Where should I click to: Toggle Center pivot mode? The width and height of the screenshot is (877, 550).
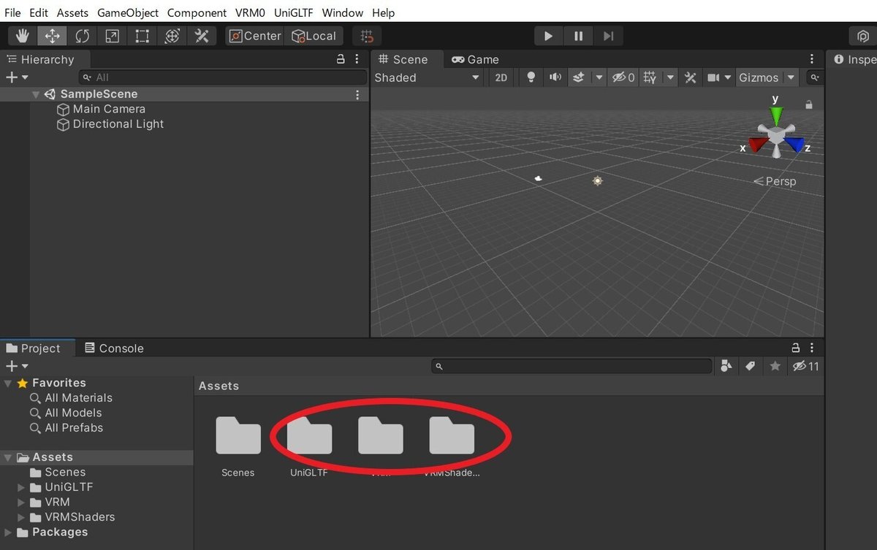[254, 36]
